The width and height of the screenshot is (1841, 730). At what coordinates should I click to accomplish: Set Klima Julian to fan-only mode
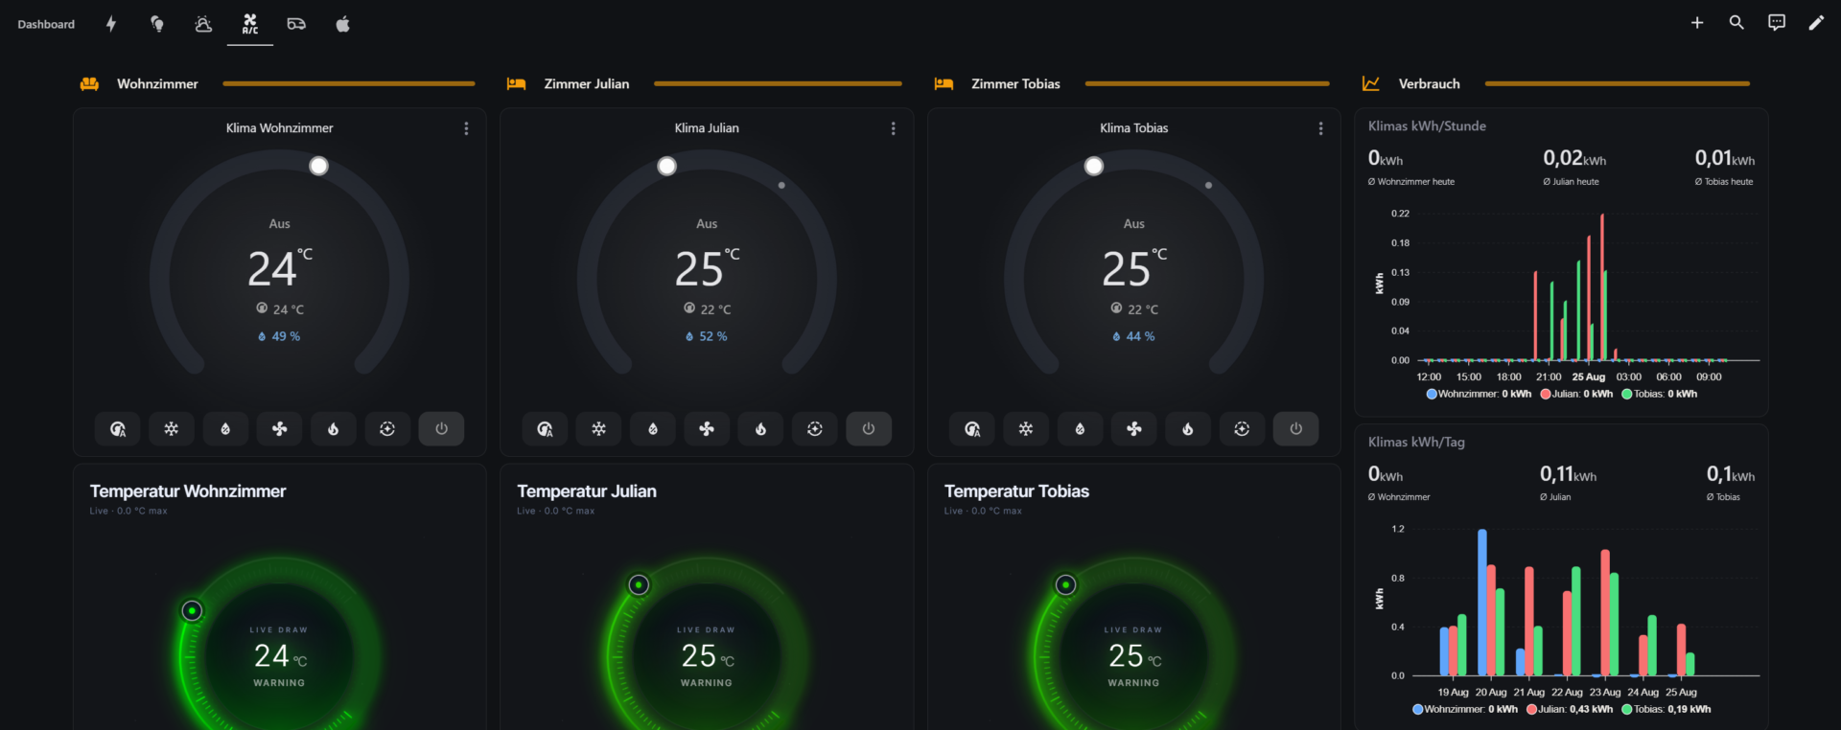coord(707,429)
